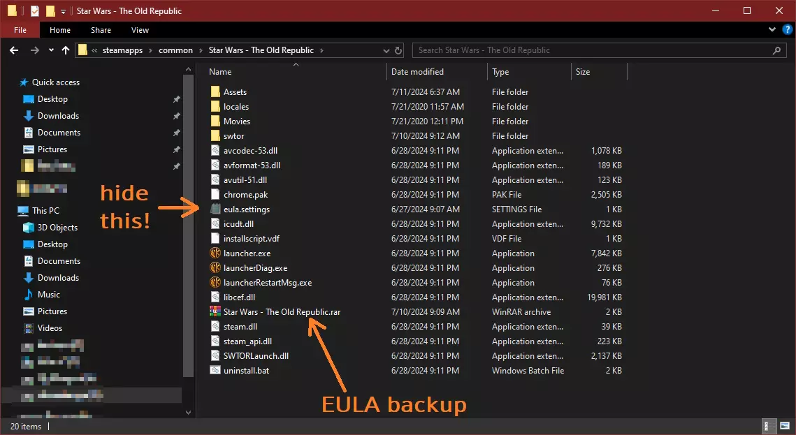
Task: Click navigation pane scroll up arrow
Action: 188,69
